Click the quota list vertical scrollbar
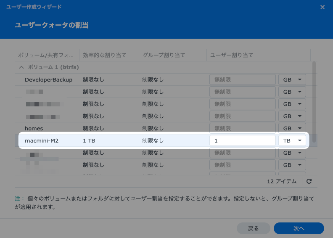Screen dimensions: 333x238 (x=314, y=97)
